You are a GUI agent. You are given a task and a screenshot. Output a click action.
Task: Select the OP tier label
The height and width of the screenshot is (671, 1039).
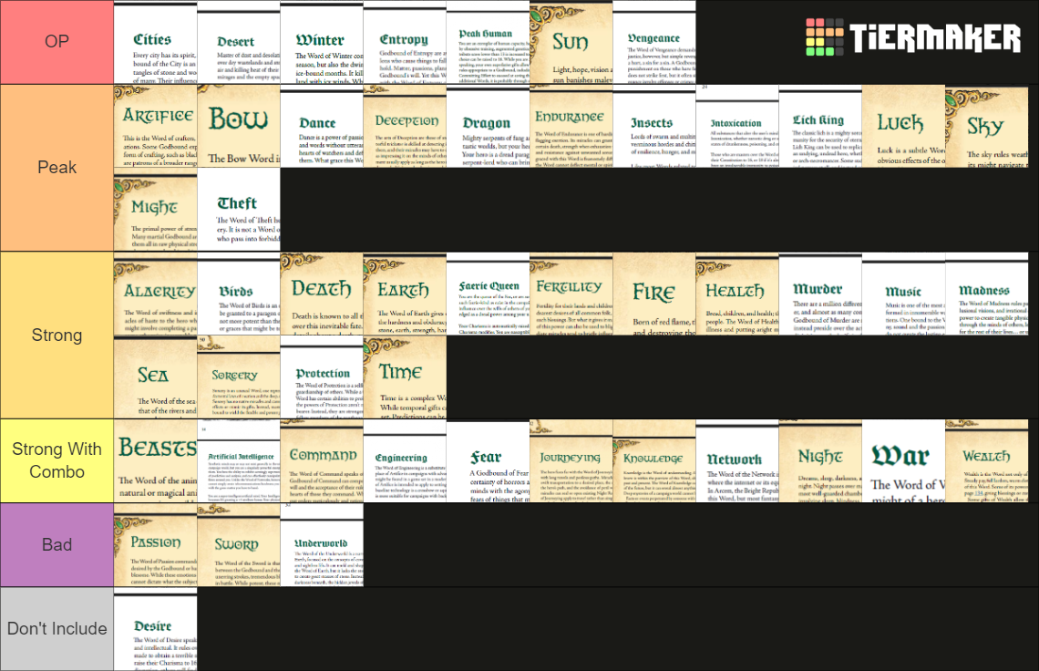57,42
